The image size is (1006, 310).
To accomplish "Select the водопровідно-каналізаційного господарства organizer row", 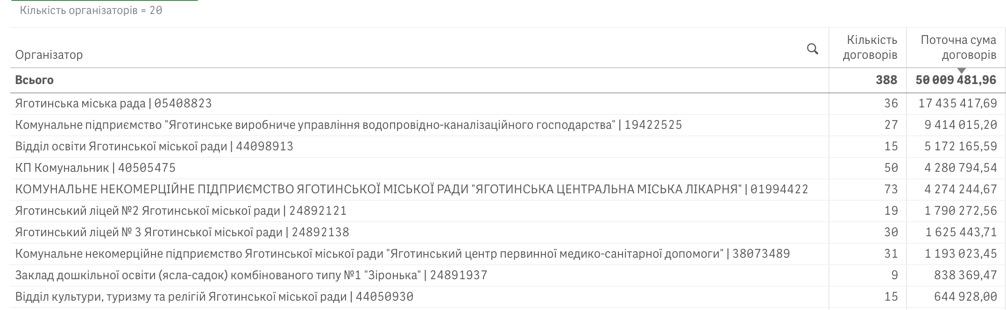I will coord(348,125).
